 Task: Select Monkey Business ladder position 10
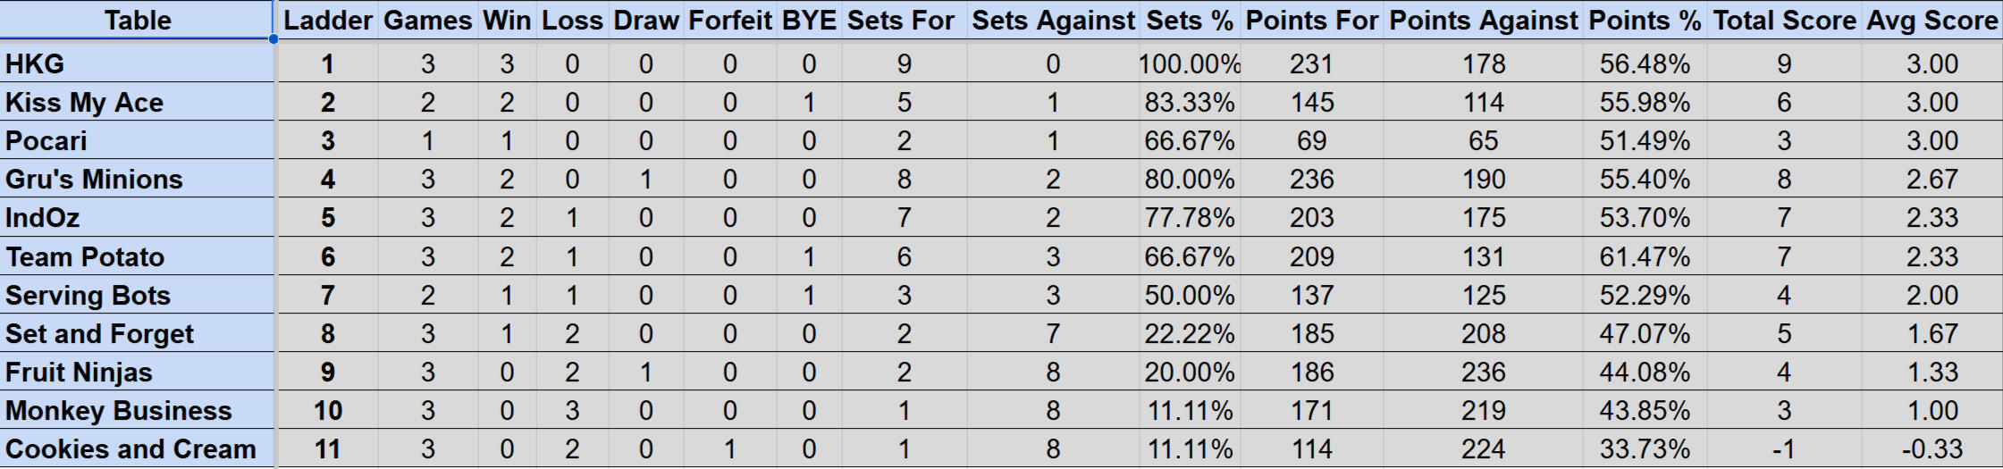click(x=327, y=411)
